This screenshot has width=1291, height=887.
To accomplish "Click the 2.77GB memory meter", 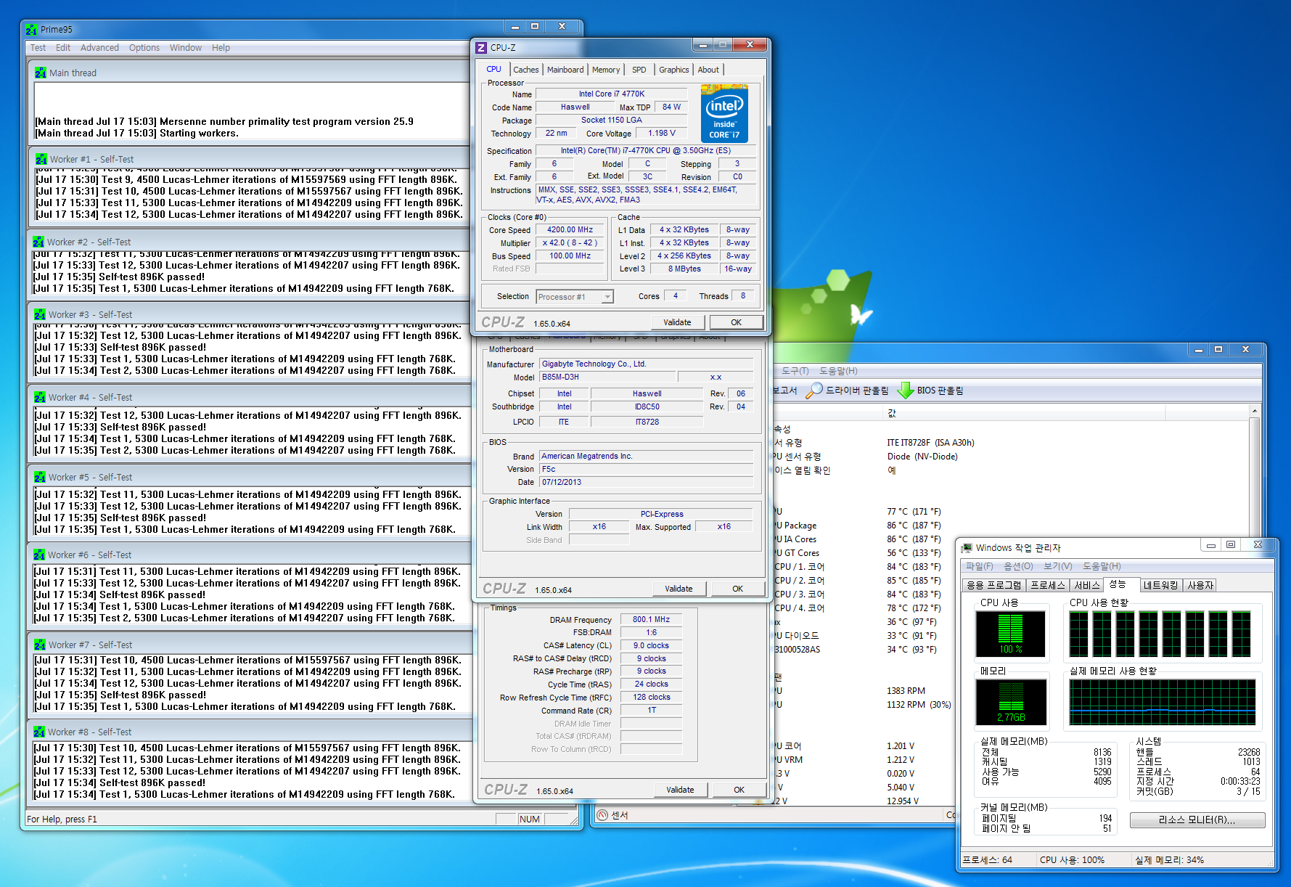I will tap(1011, 702).
